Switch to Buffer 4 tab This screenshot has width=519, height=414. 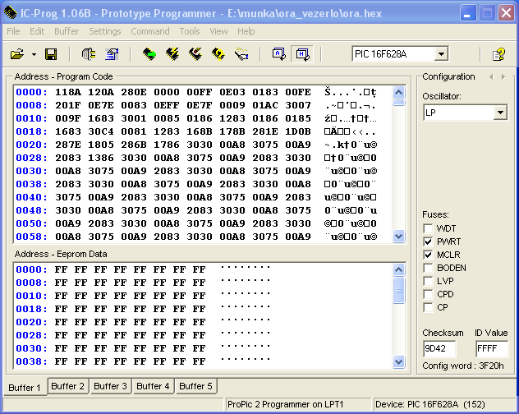pos(153,386)
